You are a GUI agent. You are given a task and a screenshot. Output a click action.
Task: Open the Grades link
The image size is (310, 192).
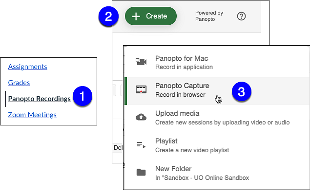[x=19, y=83]
